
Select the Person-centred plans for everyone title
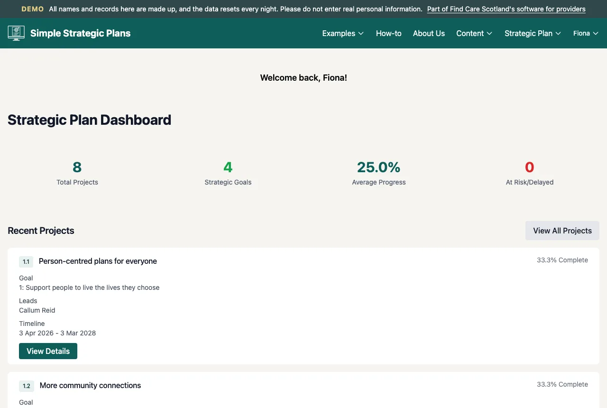pos(98,261)
